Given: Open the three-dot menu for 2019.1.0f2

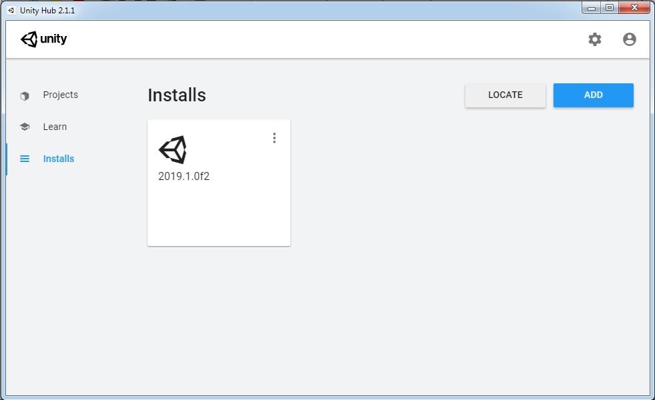Looking at the screenshot, I should [274, 138].
